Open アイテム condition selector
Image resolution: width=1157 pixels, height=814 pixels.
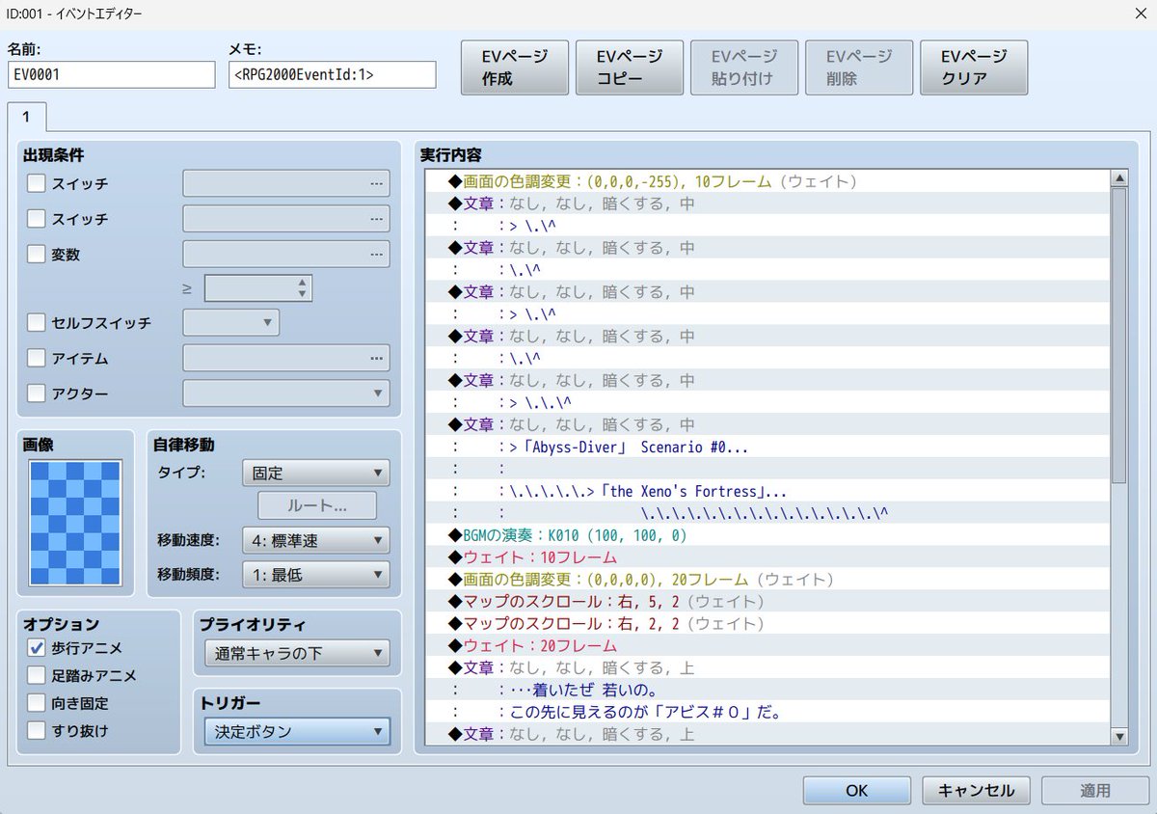pos(286,358)
